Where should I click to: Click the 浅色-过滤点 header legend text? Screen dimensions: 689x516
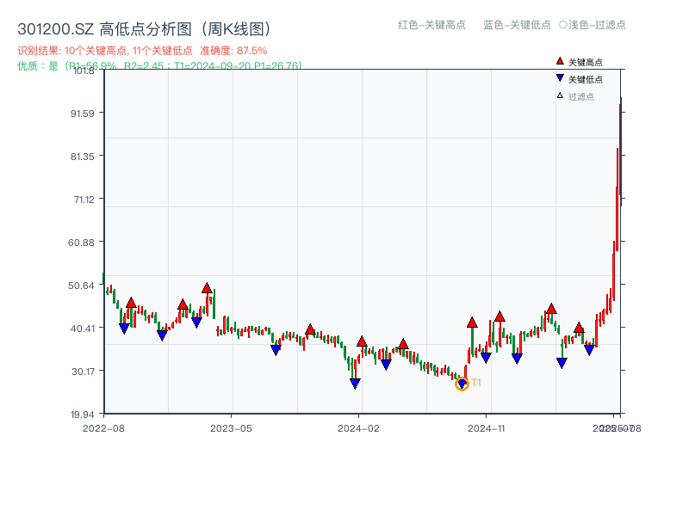[x=593, y=25]
